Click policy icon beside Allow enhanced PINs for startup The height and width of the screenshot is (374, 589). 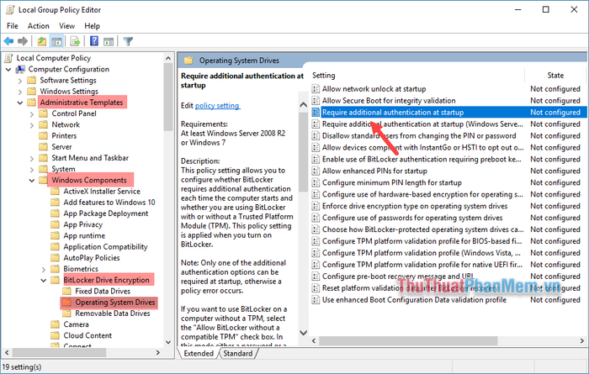point(316,171)
